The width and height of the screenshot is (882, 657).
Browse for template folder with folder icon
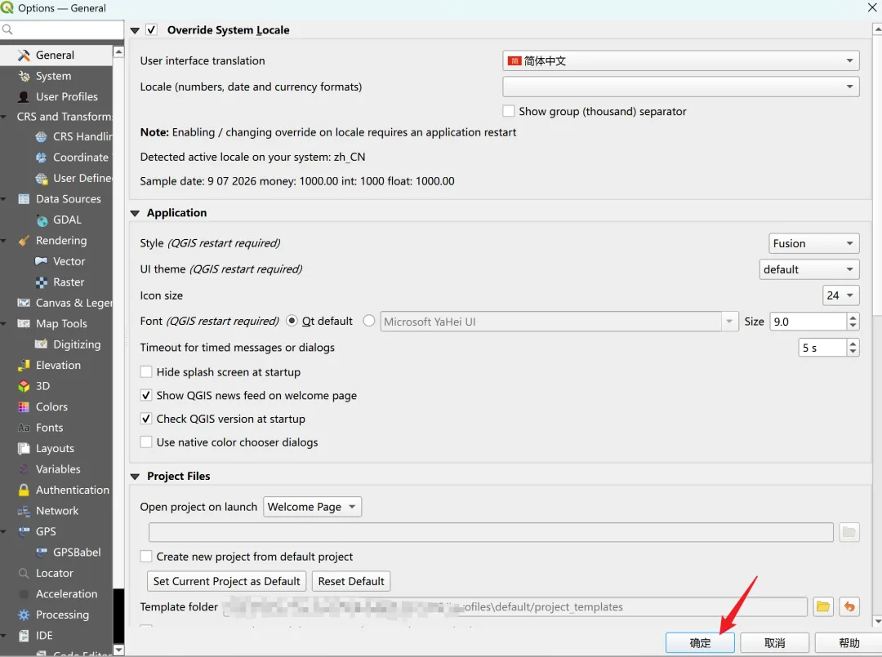(x=823, y=606)
